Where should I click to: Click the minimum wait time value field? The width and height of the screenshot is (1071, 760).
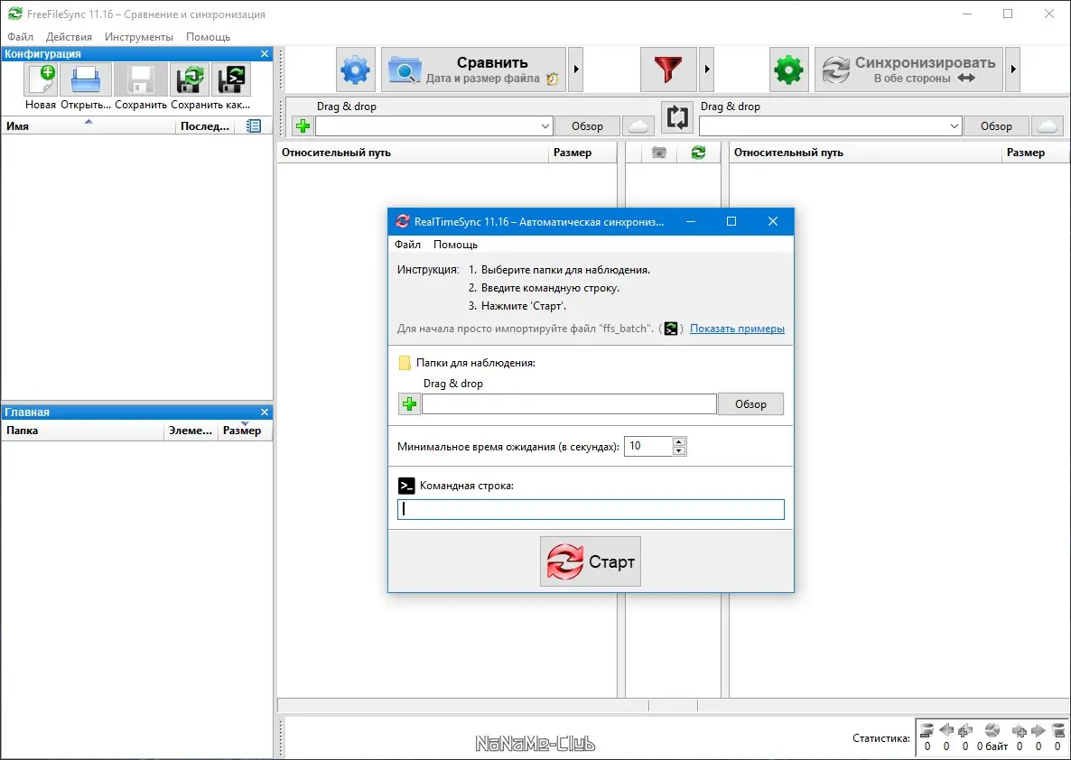coord(648,446)
